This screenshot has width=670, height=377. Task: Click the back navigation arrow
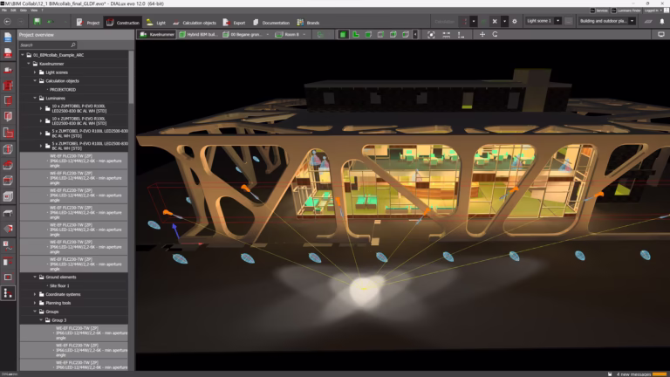9,21
